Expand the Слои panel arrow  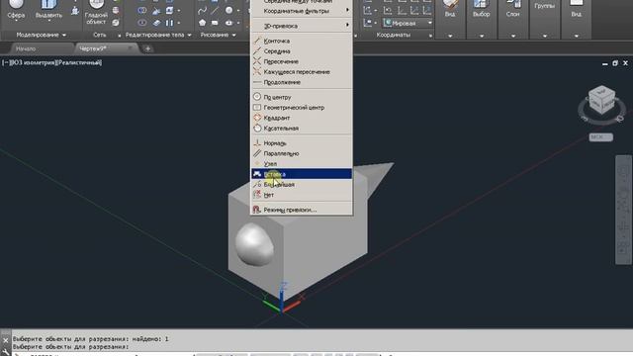513,36
